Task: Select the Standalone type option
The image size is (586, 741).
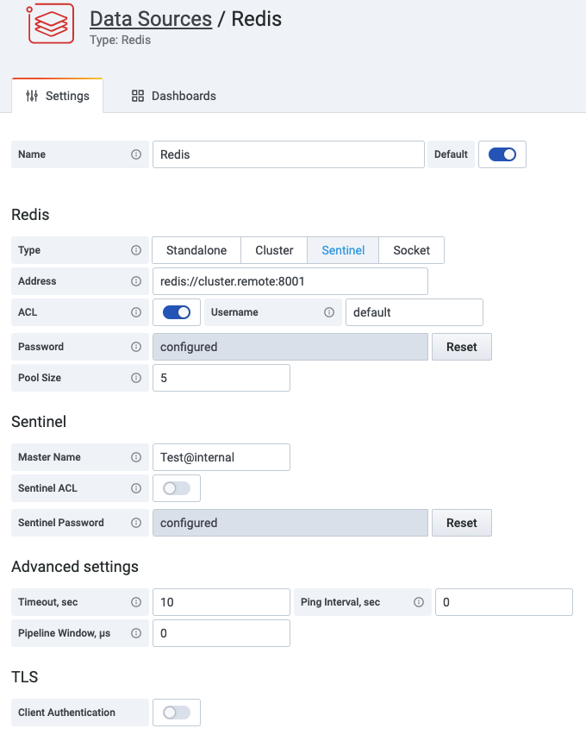Action: click(x=196, y=250)
